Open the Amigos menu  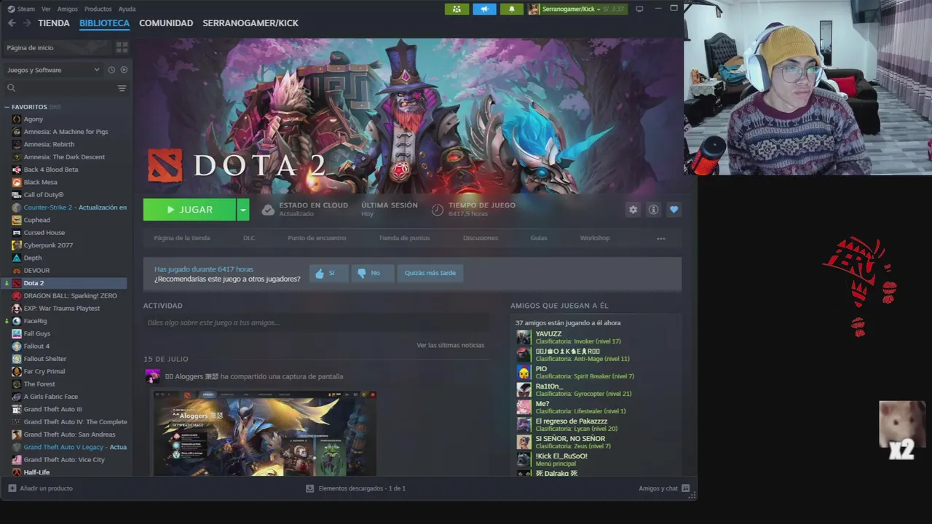(67, 9)
